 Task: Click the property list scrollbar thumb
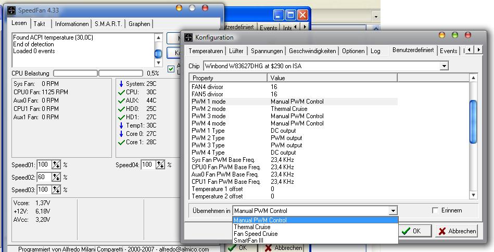[473, 122]
